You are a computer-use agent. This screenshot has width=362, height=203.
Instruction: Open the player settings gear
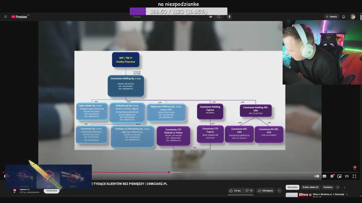[332, 176]
